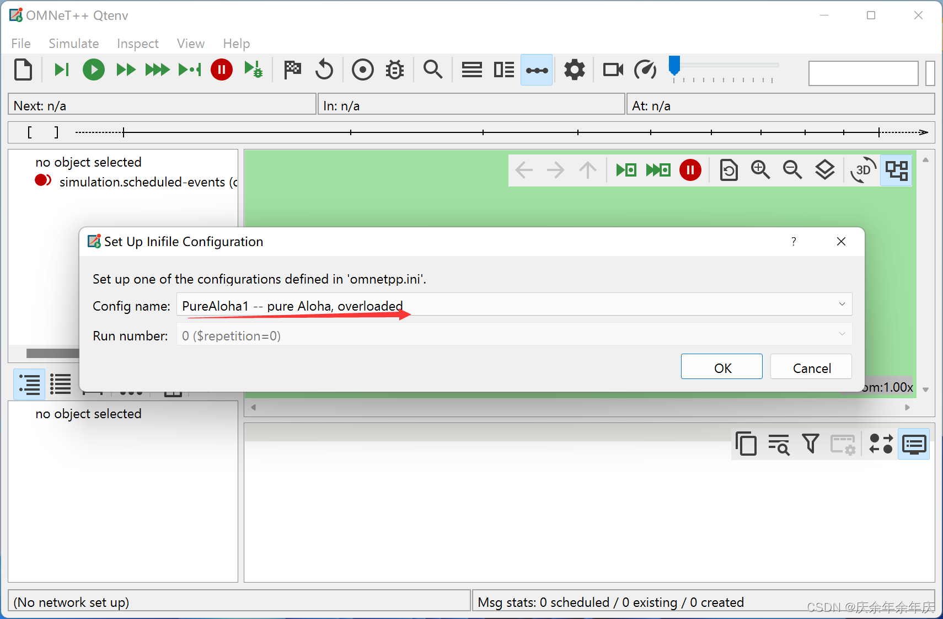Cancel the Set Up Inifile Configuration dialog
This screenshot has height=619, width=943.
click(811, 367)
